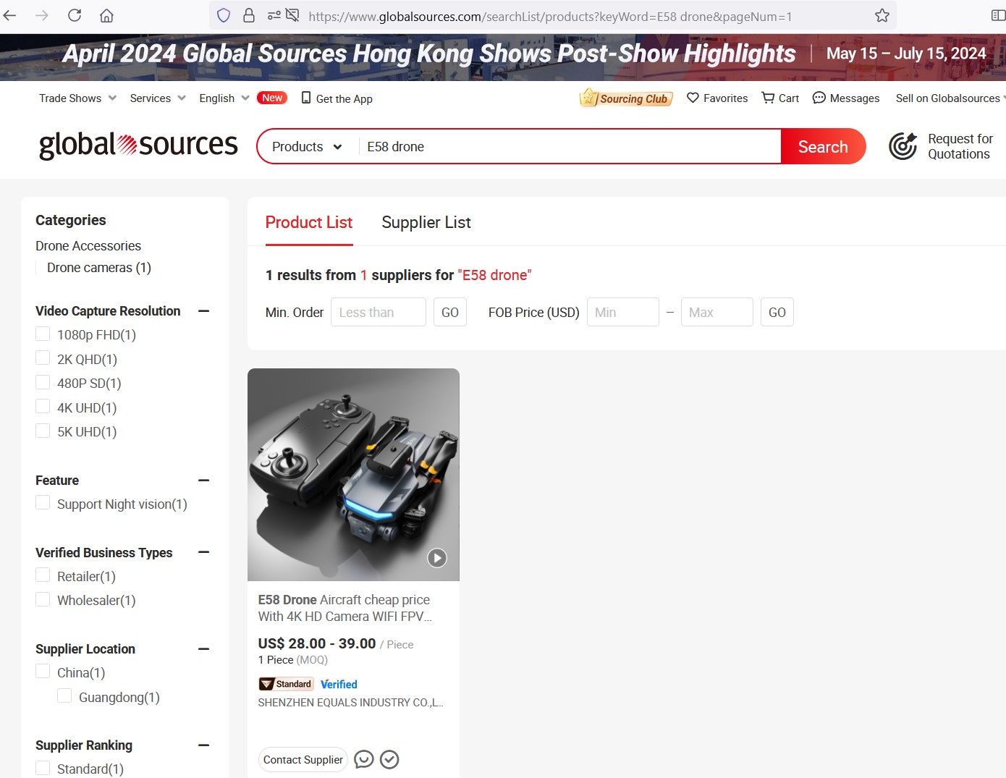Click the browser reload icon
Screen dimensions: 1006x778
[75, 15]
